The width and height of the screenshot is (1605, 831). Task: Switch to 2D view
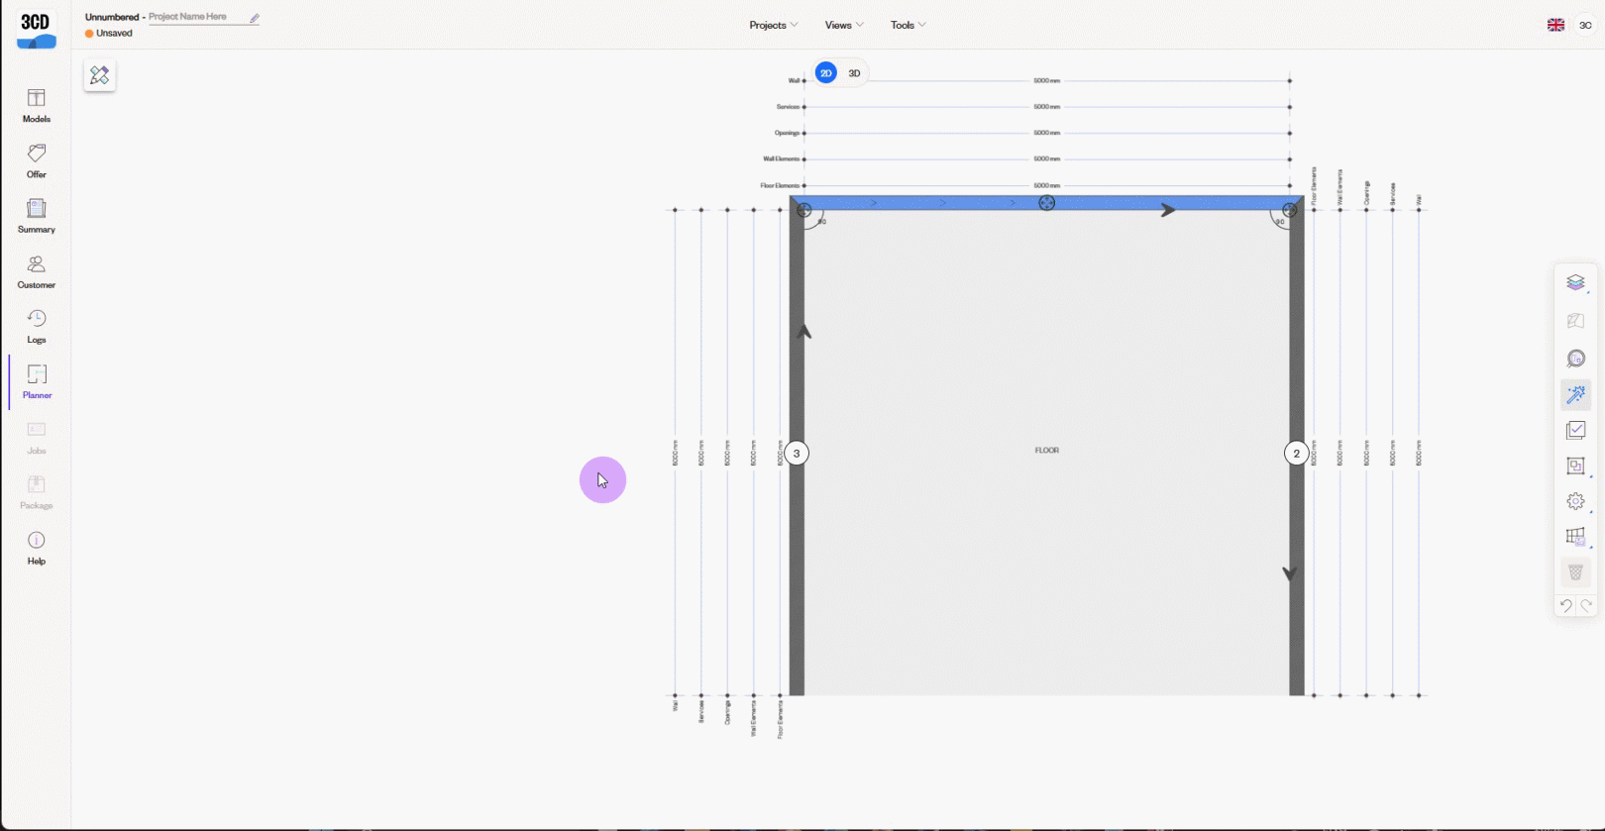coord(825,73)
